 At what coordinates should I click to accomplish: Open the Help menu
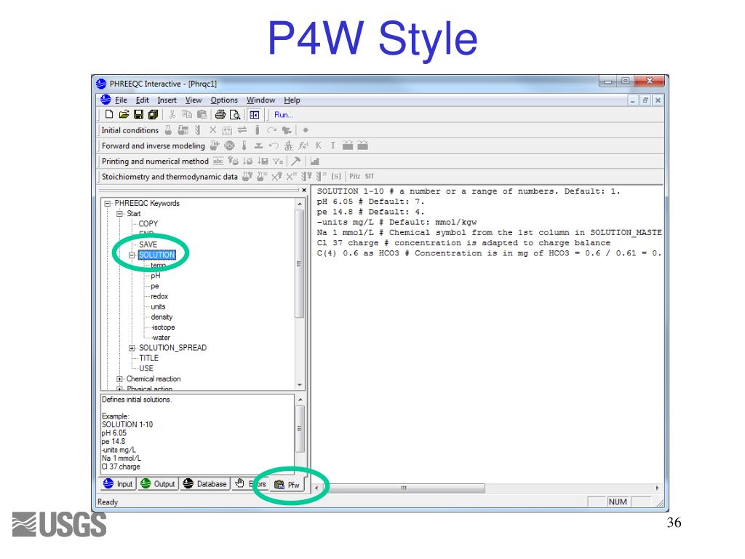pyautogui.click(x=292, y=100)
